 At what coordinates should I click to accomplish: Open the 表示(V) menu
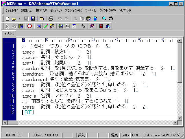point(56,10)
